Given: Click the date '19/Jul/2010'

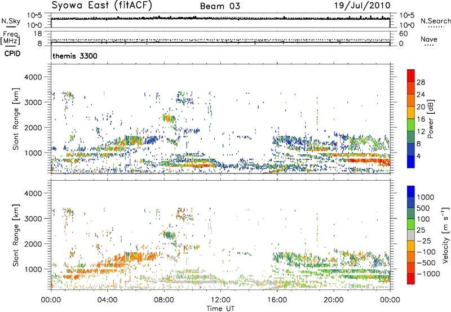Looking at the screenshot, I should point(362,6).
